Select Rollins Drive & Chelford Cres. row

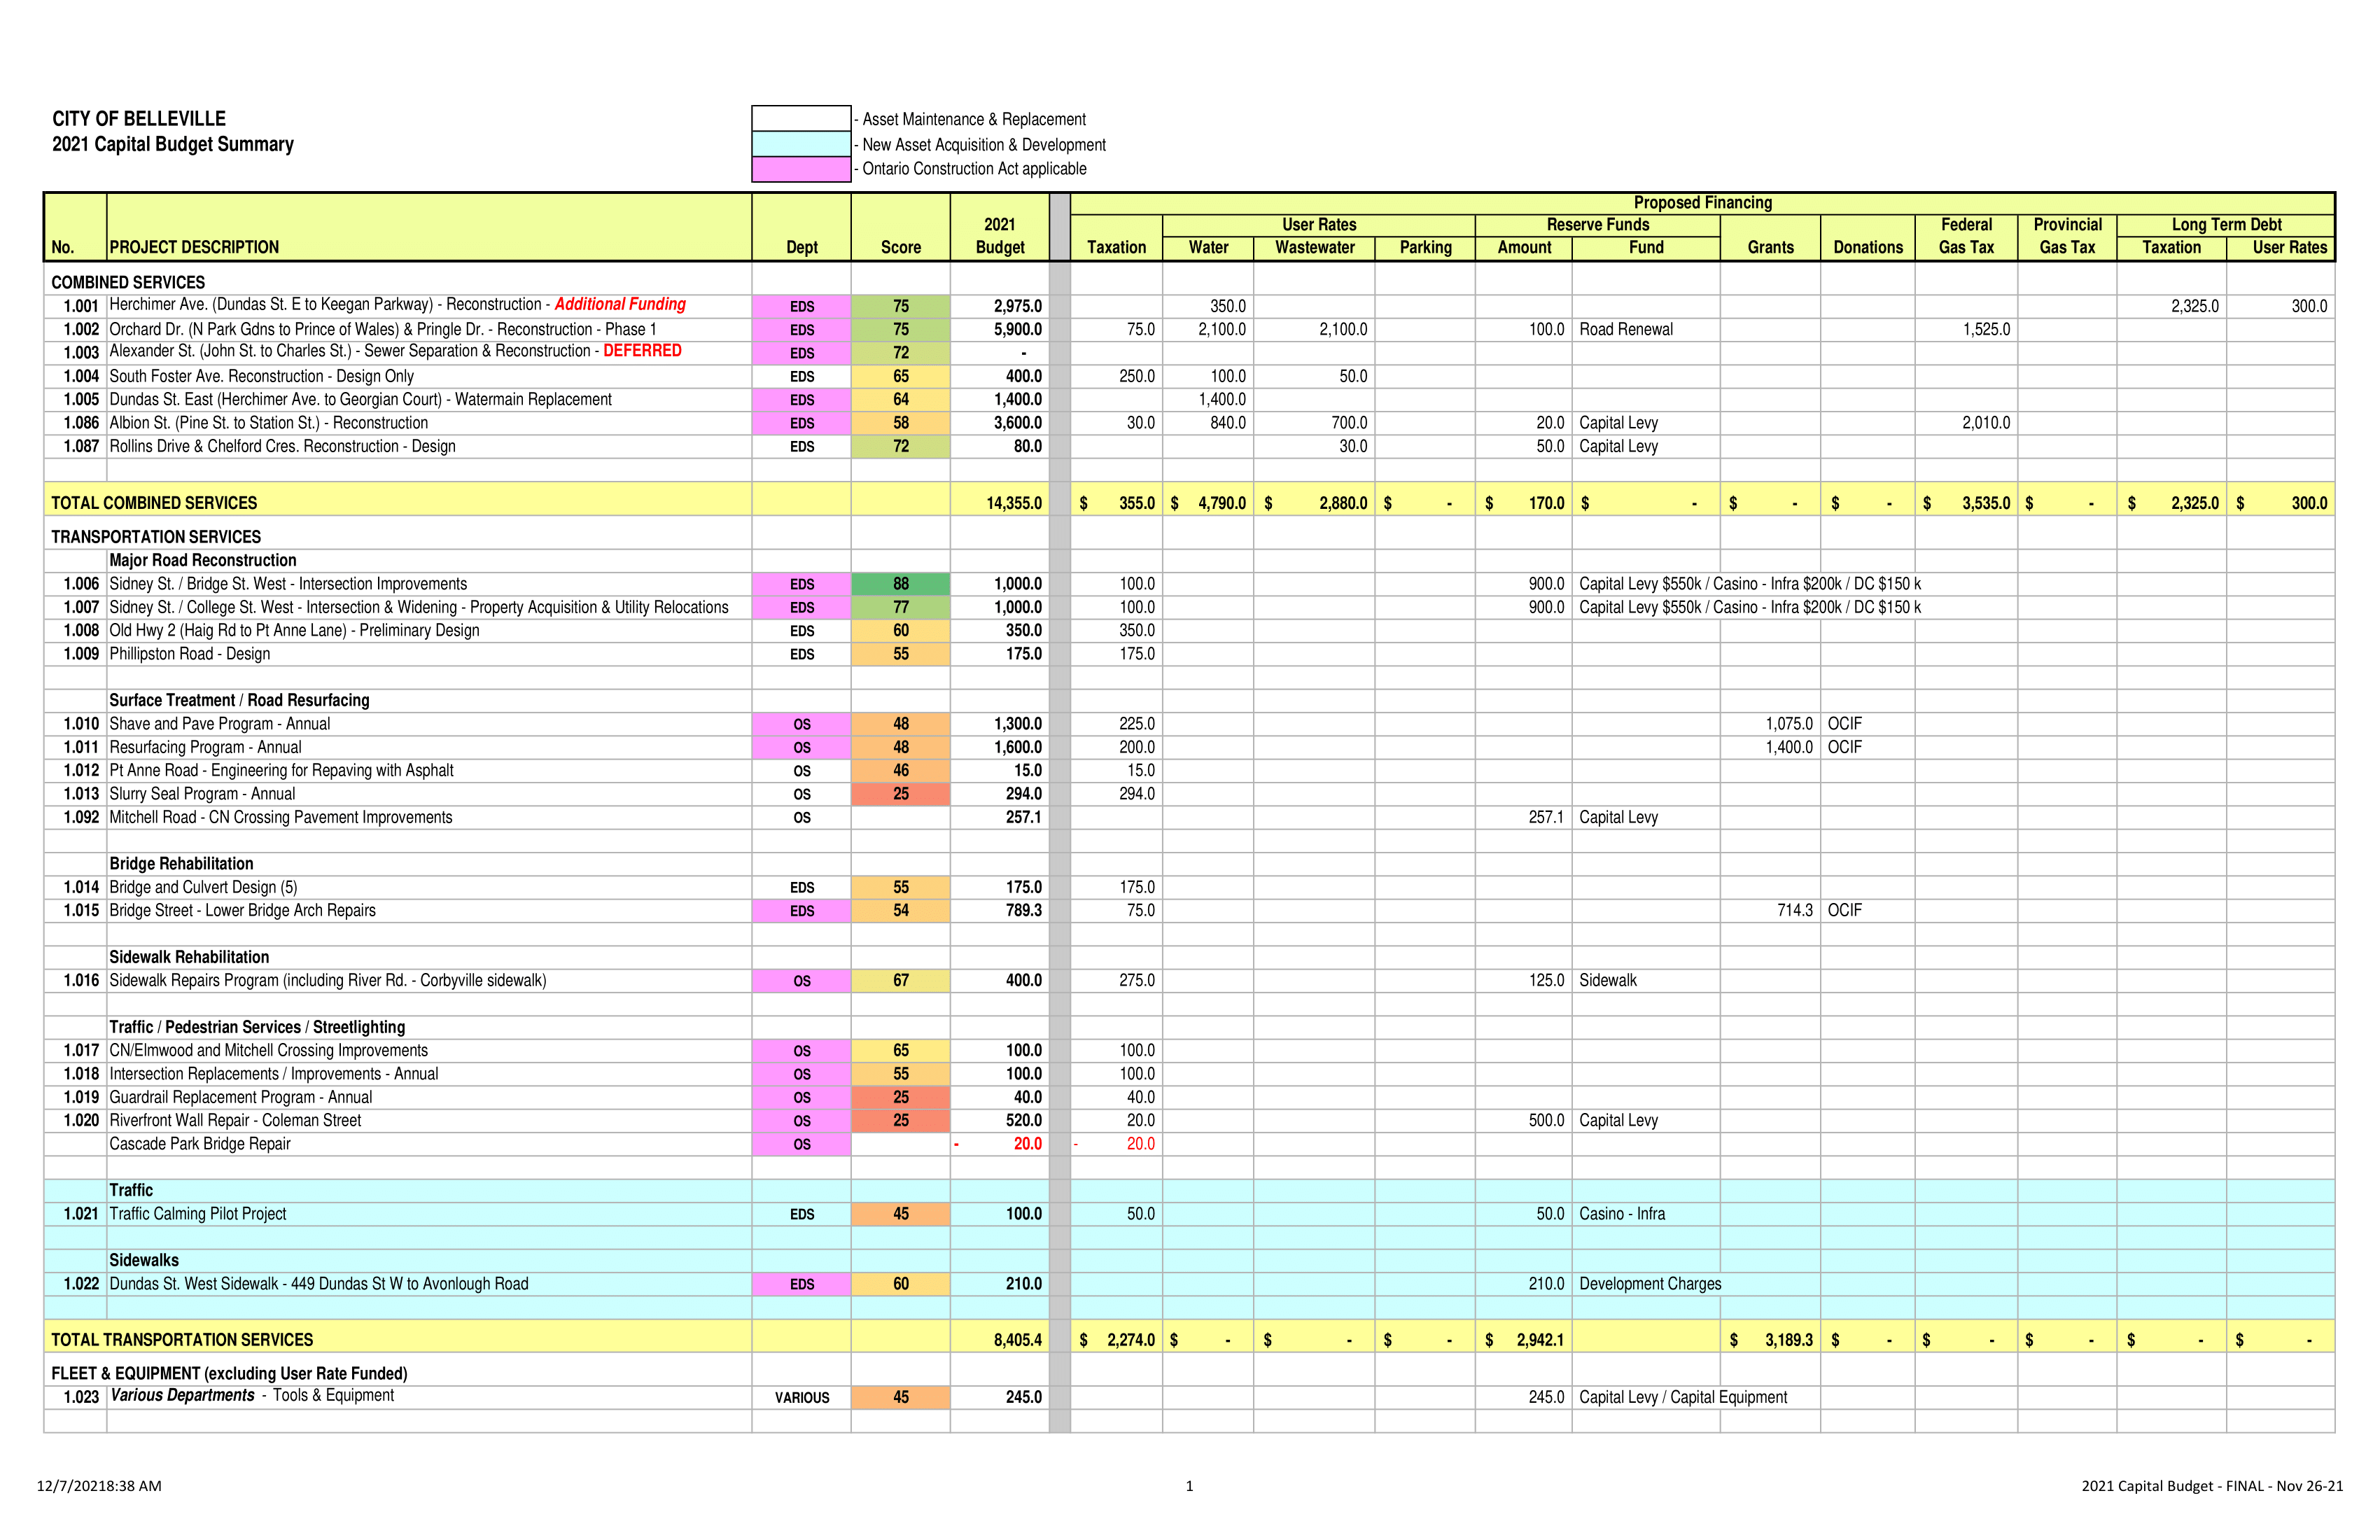[x=282, y=446]
